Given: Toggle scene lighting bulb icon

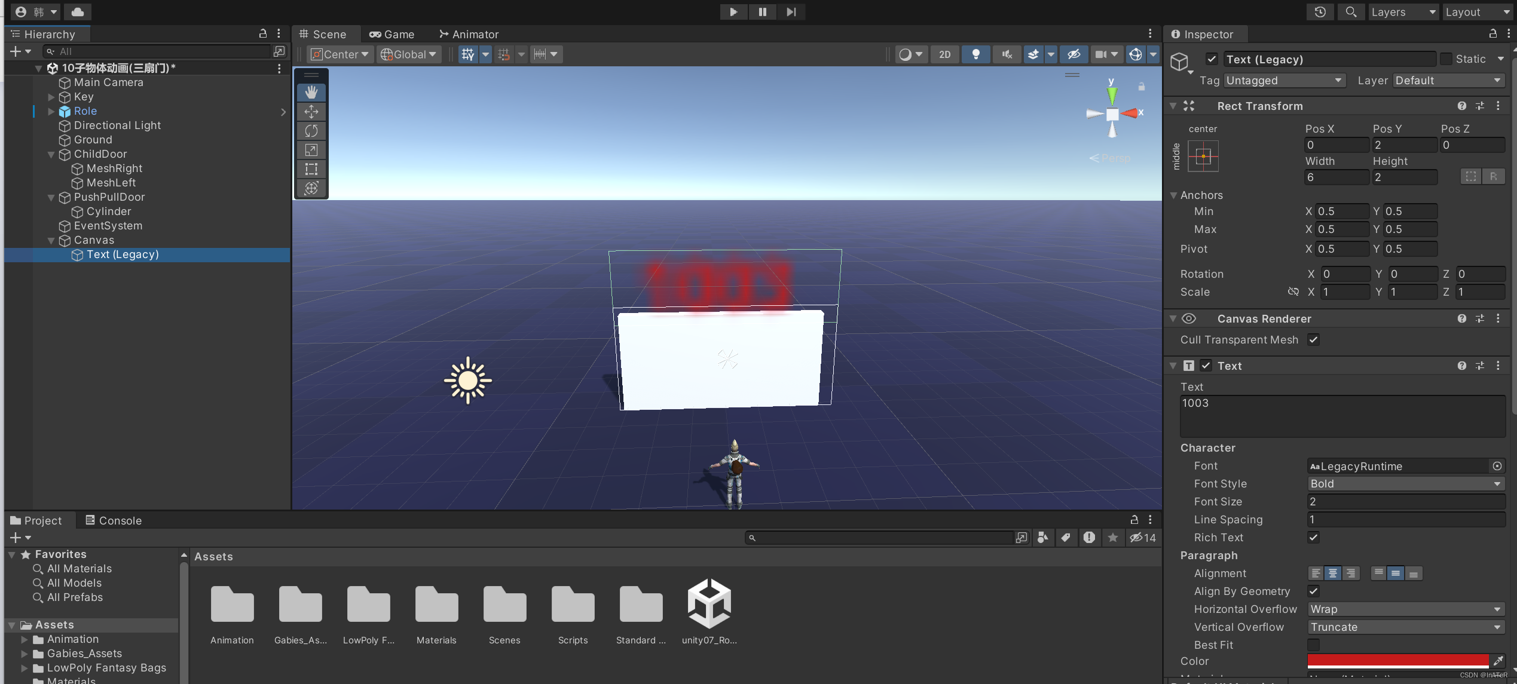Looking at the screenshot, I should [x=975, y=54].
